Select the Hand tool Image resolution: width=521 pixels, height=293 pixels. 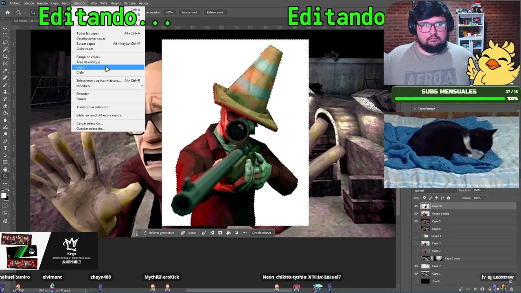pyautogui.click(x=5, y=169)
